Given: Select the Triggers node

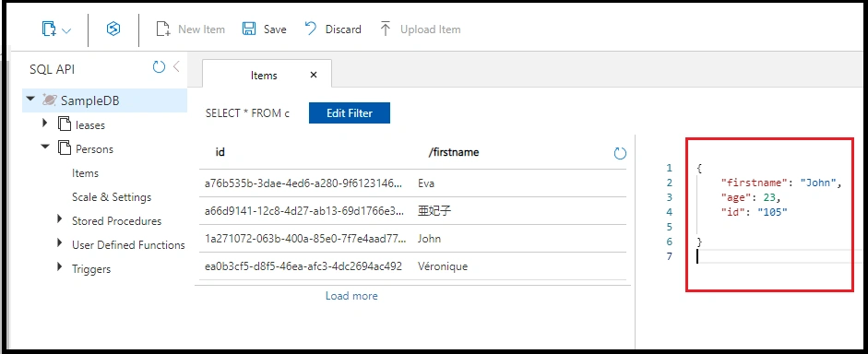Looking at the screenshot, I should tap(91, 269).
